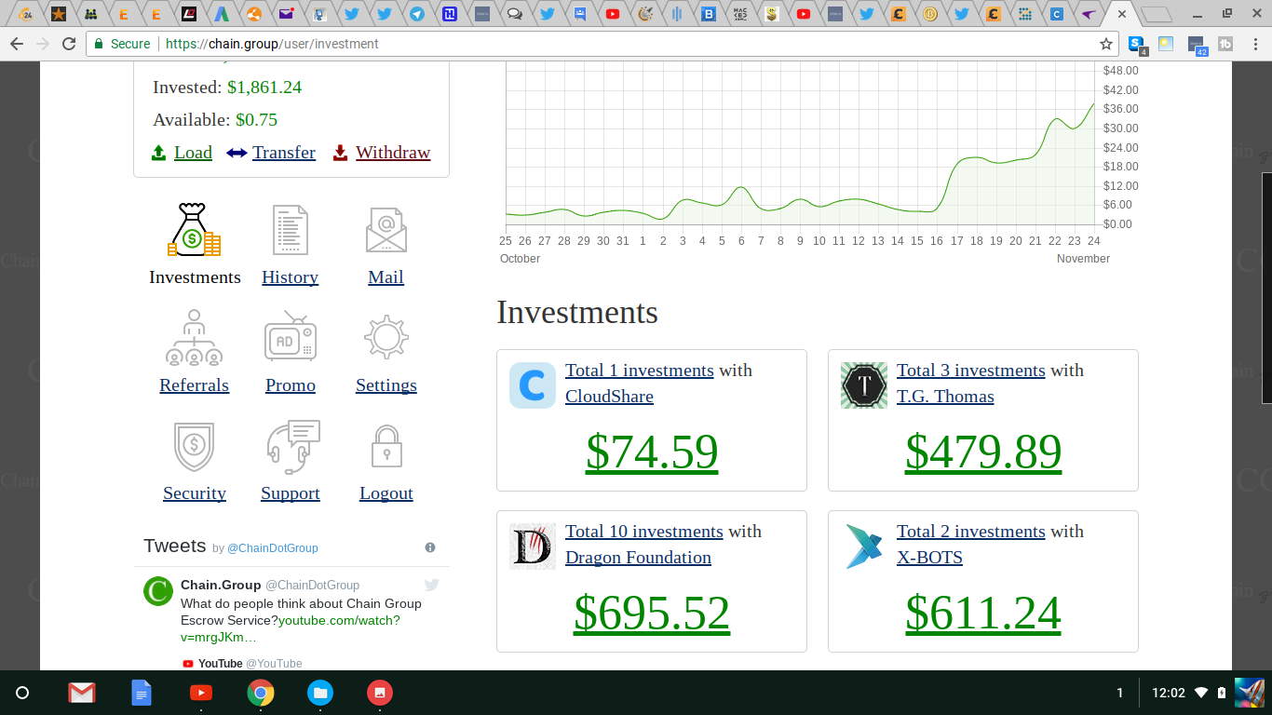Open the Mail text link
1272x715 pixels.
tap(386, 277)
